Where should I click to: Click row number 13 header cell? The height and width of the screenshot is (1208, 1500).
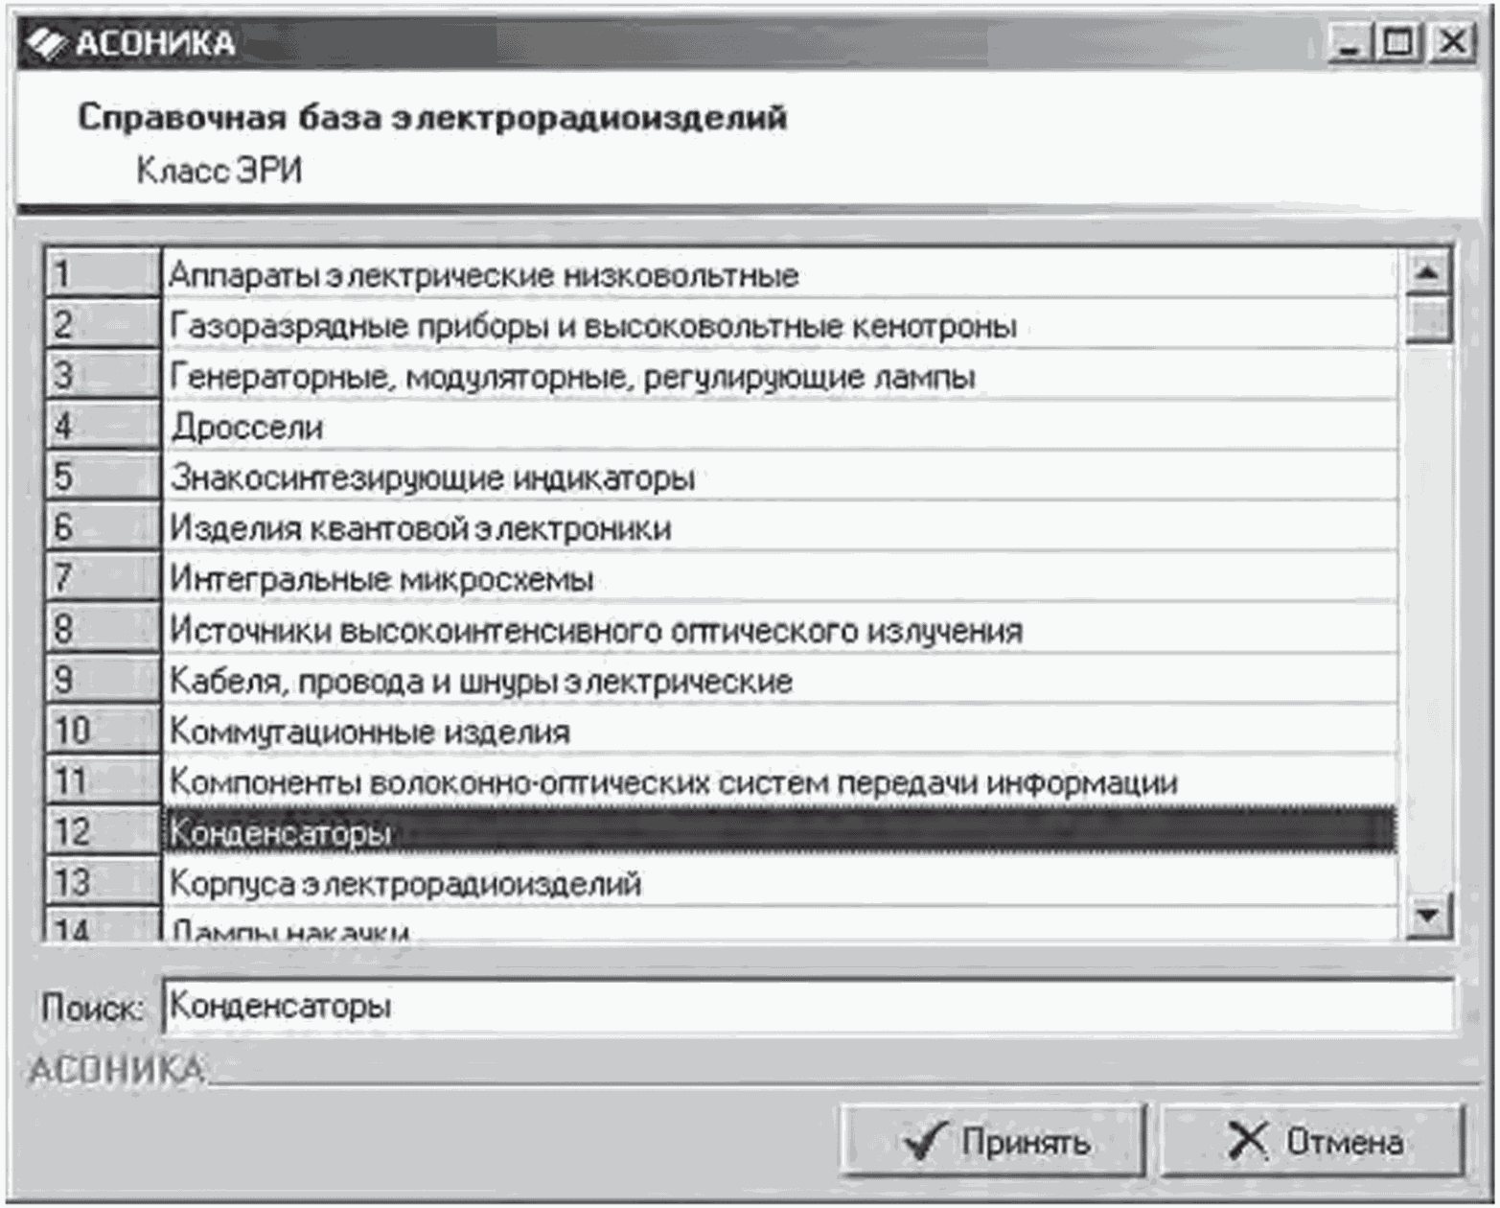coord(103,882)
